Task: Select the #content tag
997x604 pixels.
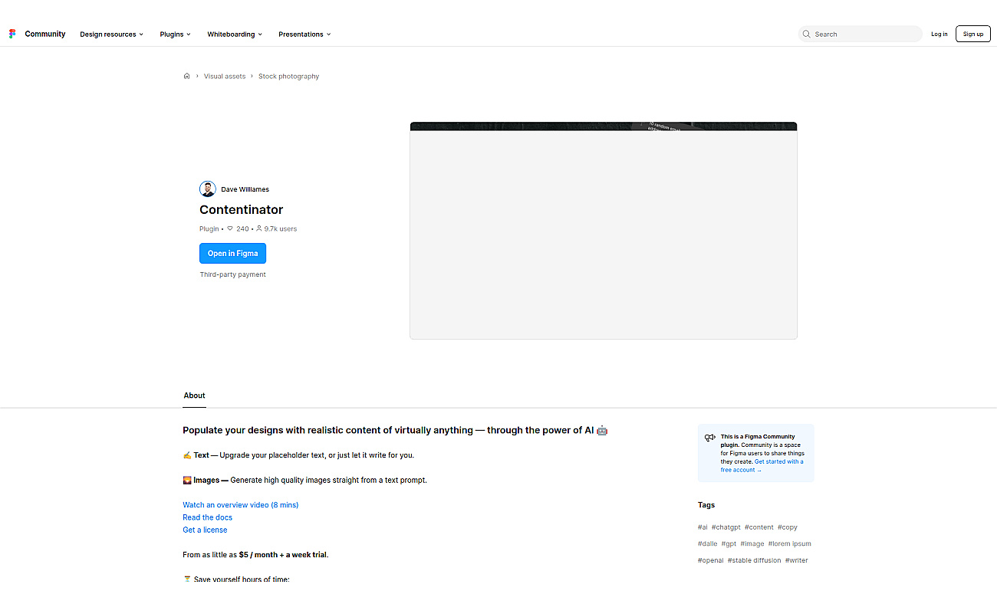Action: (x=759, y=527)
